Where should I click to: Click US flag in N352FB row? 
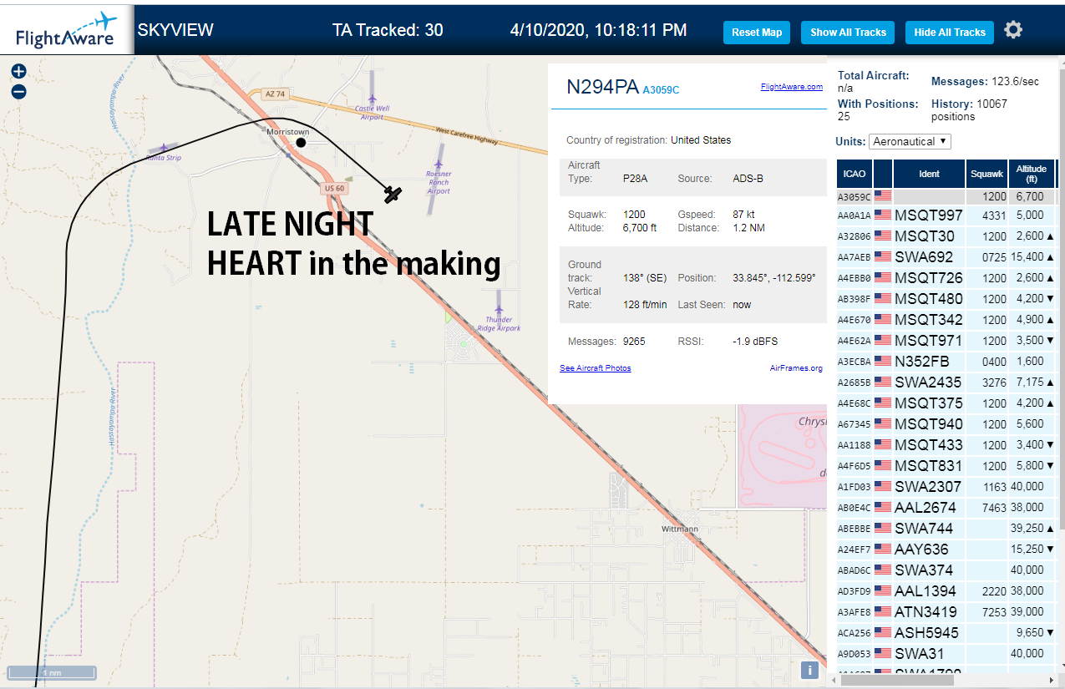coord(882,362)
